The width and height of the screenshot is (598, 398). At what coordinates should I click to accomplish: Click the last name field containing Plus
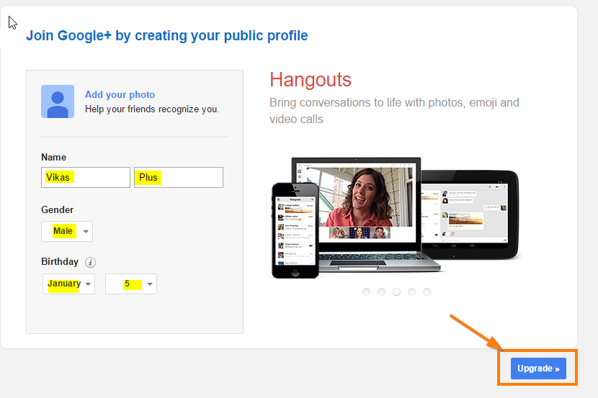point(179,177)
